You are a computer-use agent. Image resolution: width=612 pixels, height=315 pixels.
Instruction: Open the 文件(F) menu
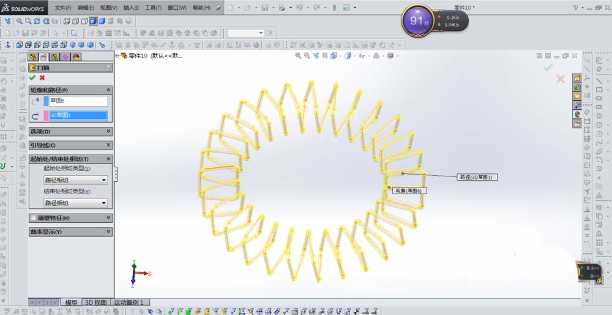pyautogui.click(x=63, y=8)
